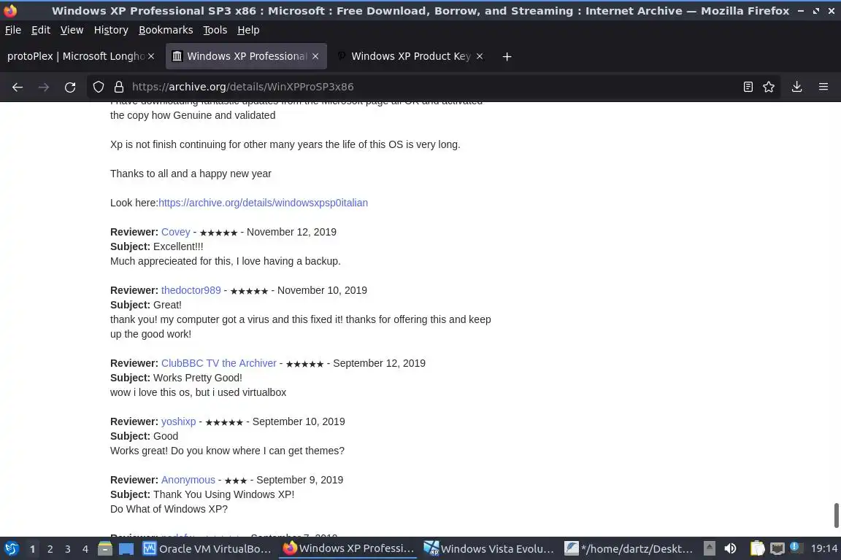Toggle reader view icon
841x560 pixels.
(748, 87)
